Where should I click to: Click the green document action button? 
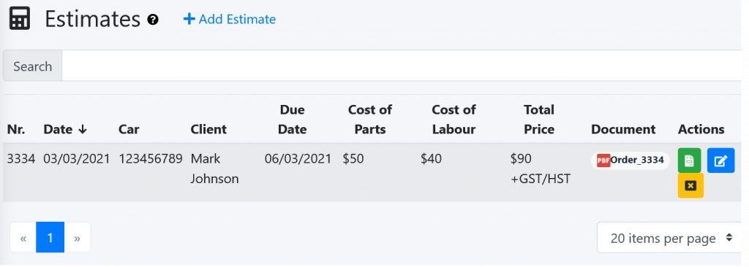689,160
